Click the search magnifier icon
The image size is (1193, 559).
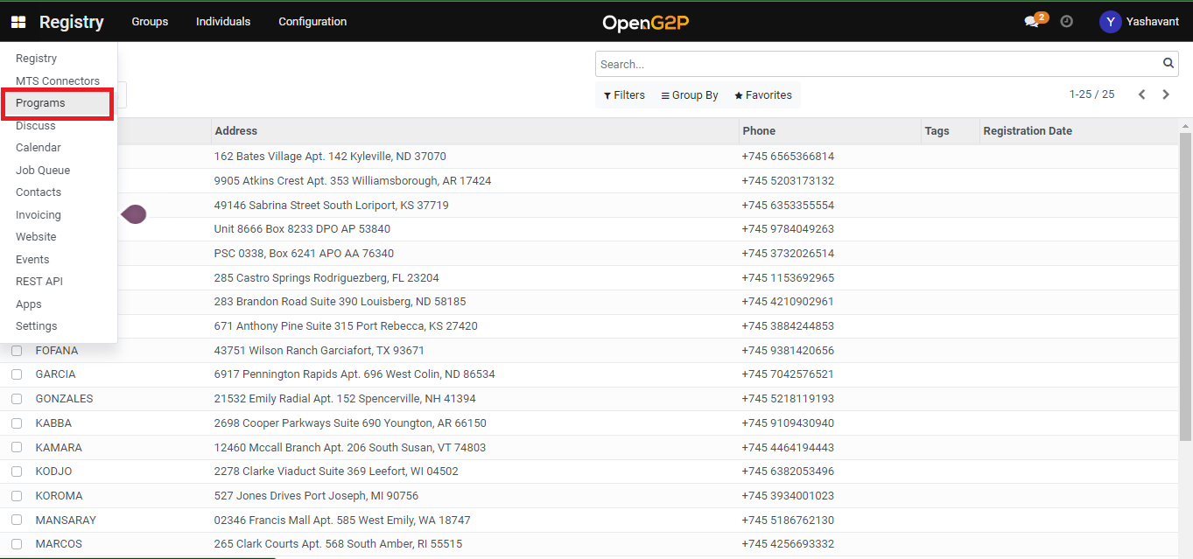pyautogui.click(x=1168, y=64)
